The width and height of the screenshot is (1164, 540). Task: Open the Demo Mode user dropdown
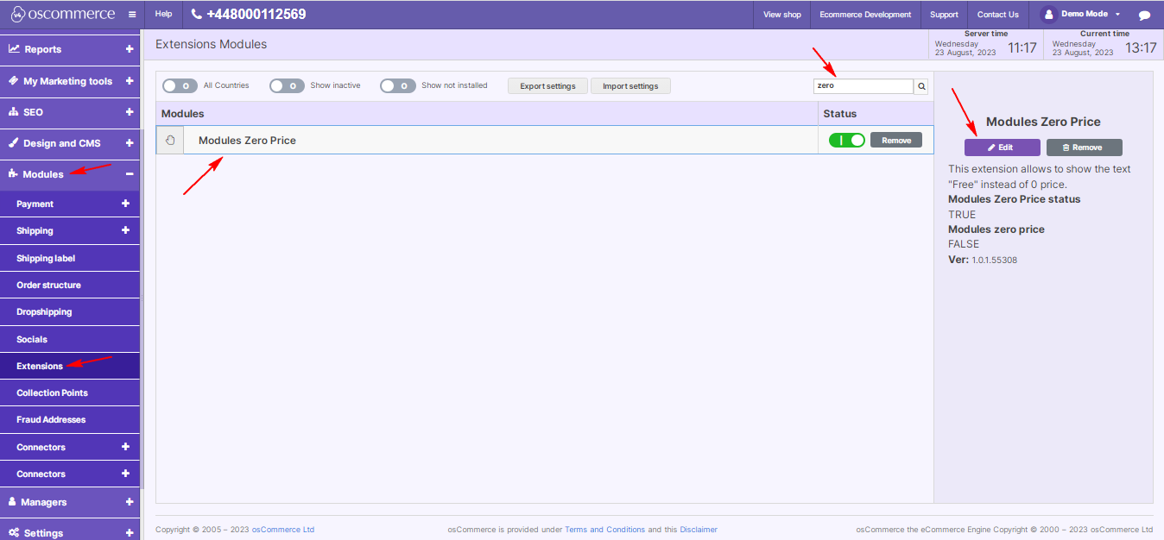pyautogui.click(x=1080, y=15)
